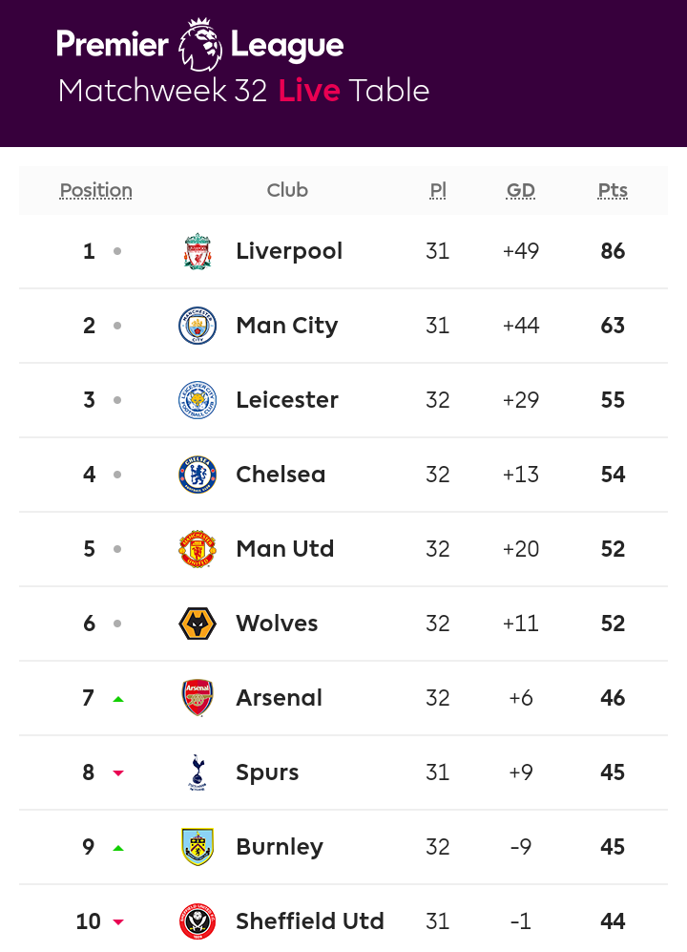Click the Man City club badge
The width and height of the screenshot is (687, 952).
point(198,326)
